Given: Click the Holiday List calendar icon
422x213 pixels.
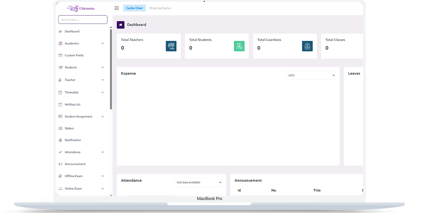Looking at the screenshot, I should pyautogui.click(x=60, y=105).
